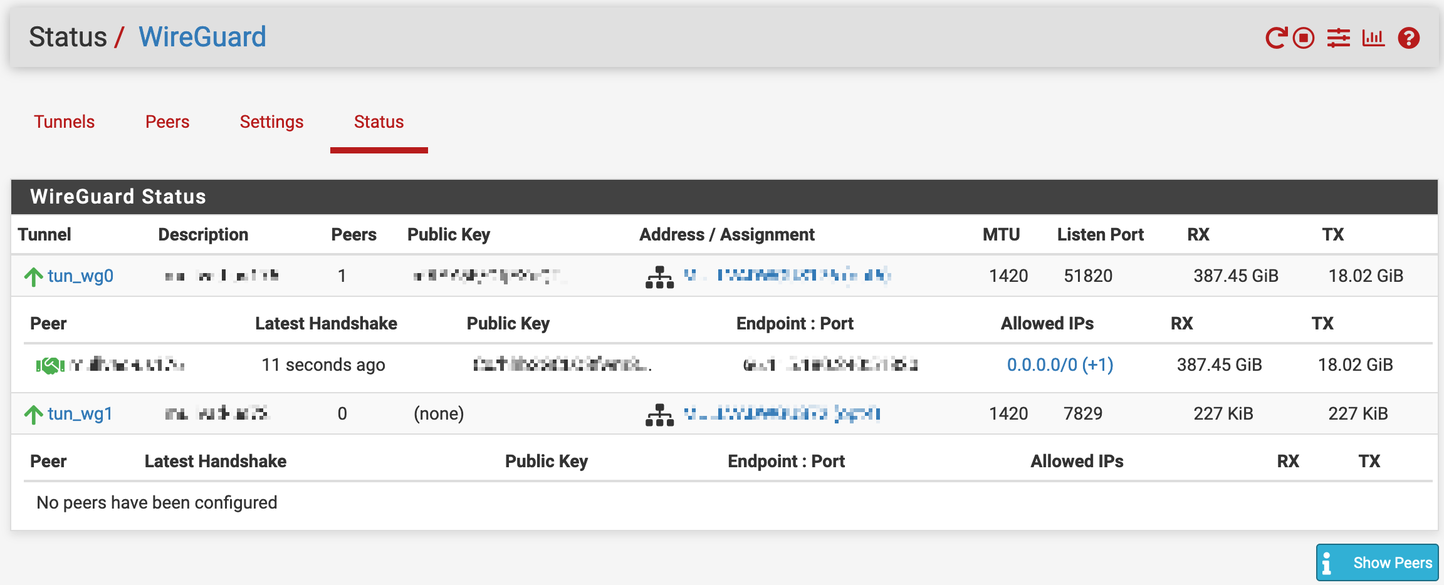Click the 0.0.0.0/0 (+1) allowed IPs link
Image resolution: width=1444 pixels, height=585 pixels.
(x=1060, y=365)
